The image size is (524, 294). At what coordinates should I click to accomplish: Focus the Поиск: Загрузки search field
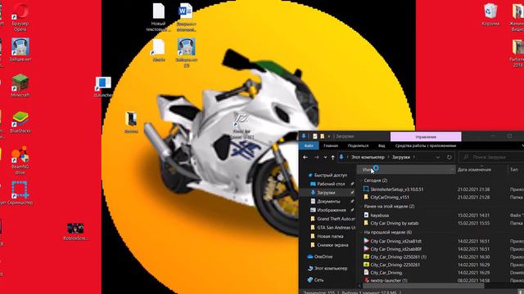[491, 157]
